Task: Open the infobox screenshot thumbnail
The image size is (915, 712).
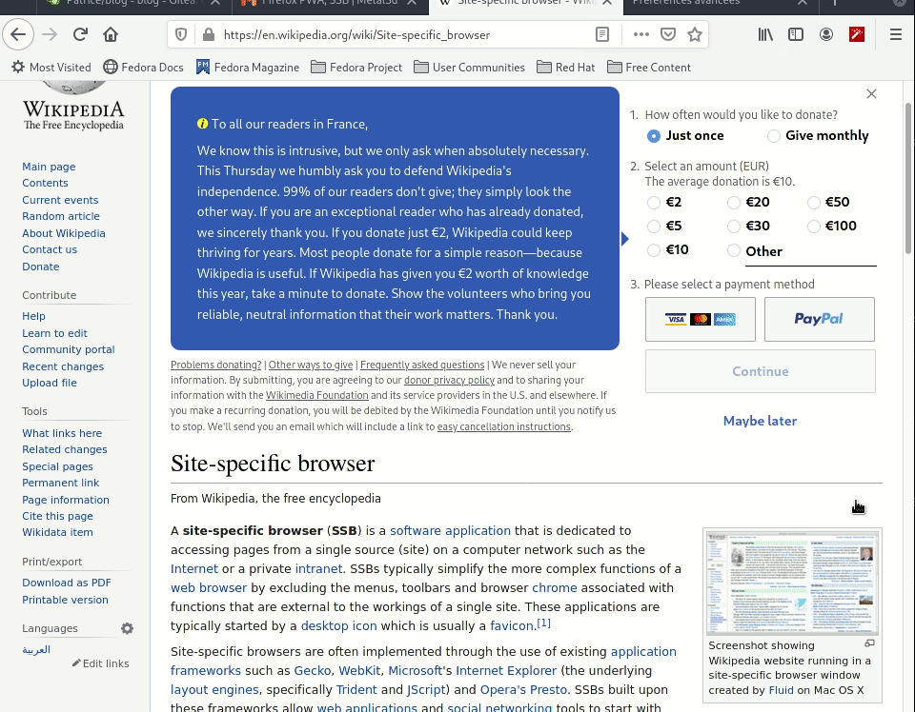Action: tap(792, 583)
